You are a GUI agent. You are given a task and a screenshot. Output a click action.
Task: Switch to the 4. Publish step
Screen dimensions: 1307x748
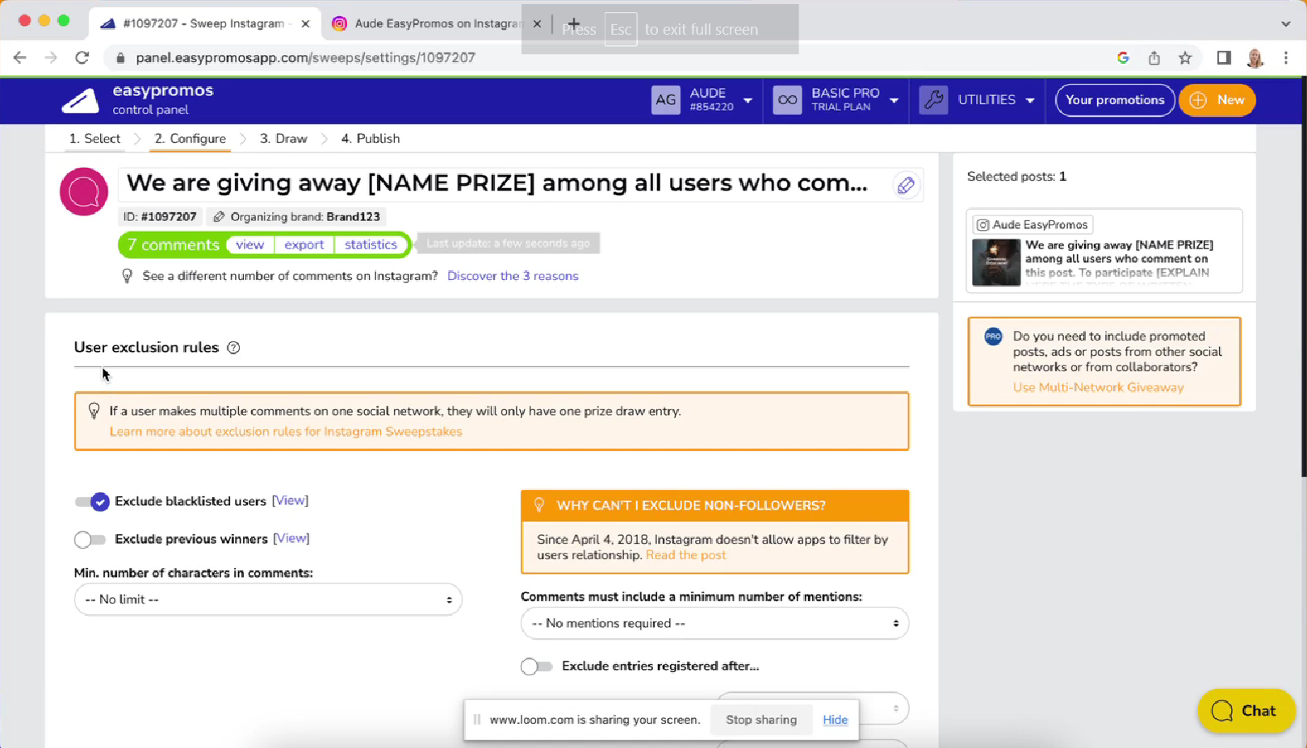[370, 139]
